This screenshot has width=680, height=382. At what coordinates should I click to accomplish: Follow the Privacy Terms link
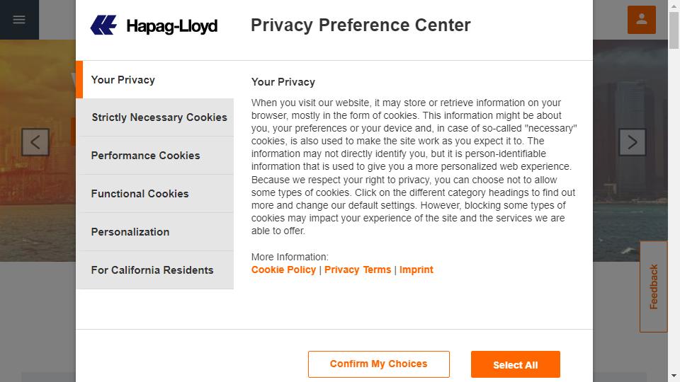tap(358, 270)
